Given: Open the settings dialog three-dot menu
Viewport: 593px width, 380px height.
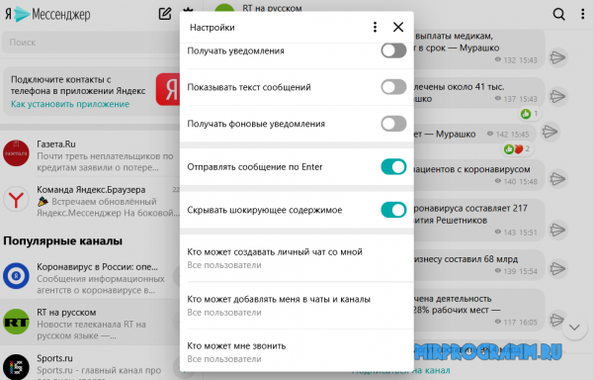Looking at the screenshot, I should coord(375,27).
